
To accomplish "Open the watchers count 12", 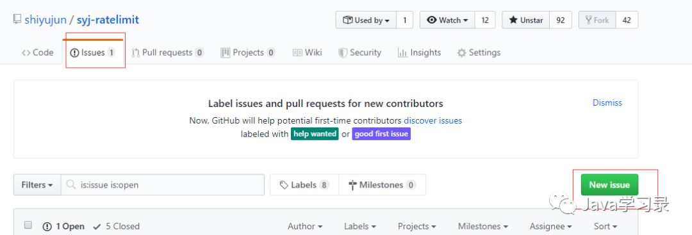I will (x=485, y=20).
